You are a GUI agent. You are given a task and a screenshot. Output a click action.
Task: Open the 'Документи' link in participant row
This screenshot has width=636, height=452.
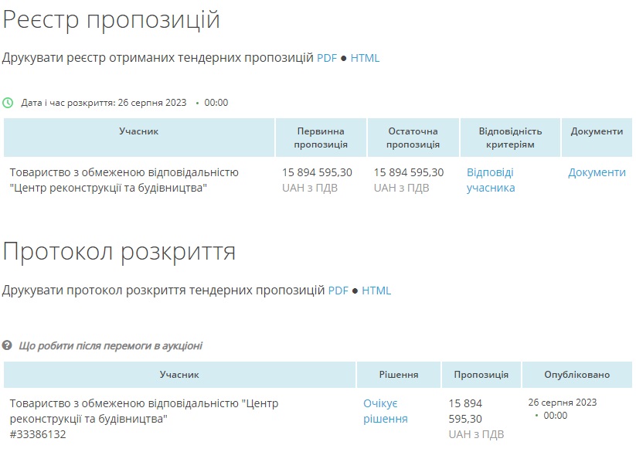[x=597, y=173]
